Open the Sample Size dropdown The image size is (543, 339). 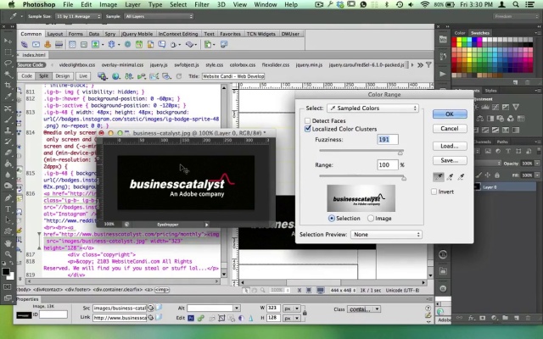(78, 16)
